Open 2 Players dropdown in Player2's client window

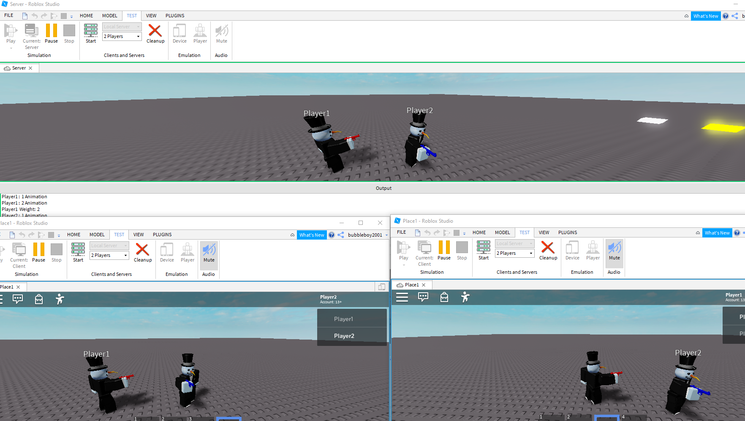(109, 255)
